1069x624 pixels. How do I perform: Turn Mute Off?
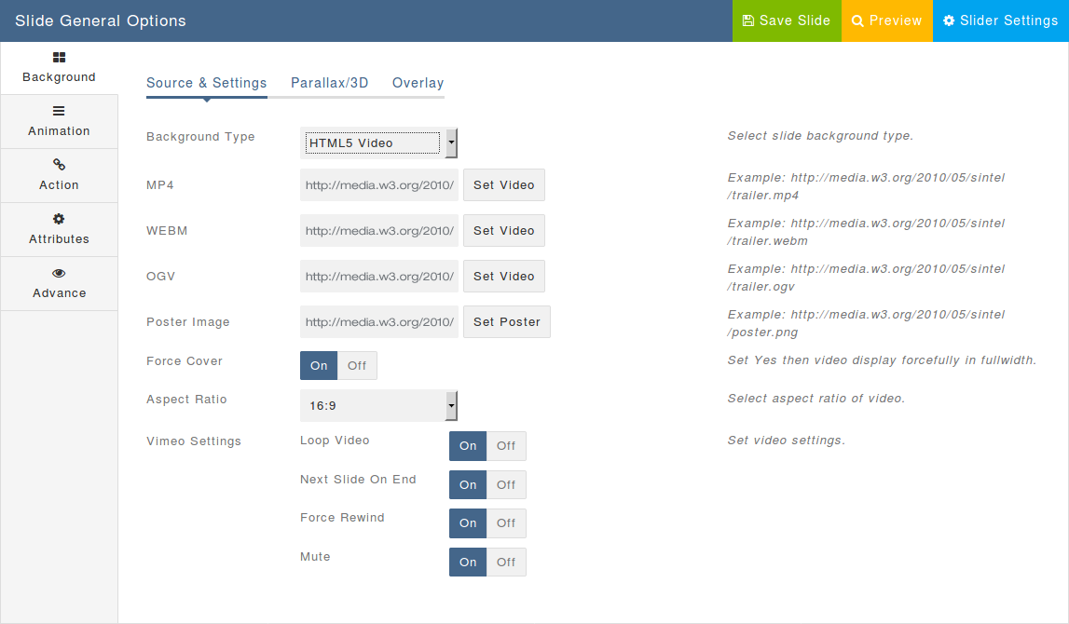(x=506, y=562)
